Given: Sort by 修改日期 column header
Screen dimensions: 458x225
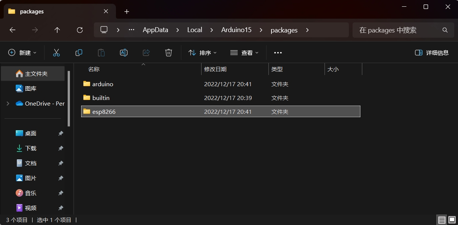Looking at the screenshot, I should [215, 69].
